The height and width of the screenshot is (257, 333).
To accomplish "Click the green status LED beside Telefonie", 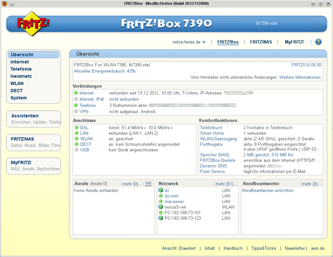I will 76,105.
